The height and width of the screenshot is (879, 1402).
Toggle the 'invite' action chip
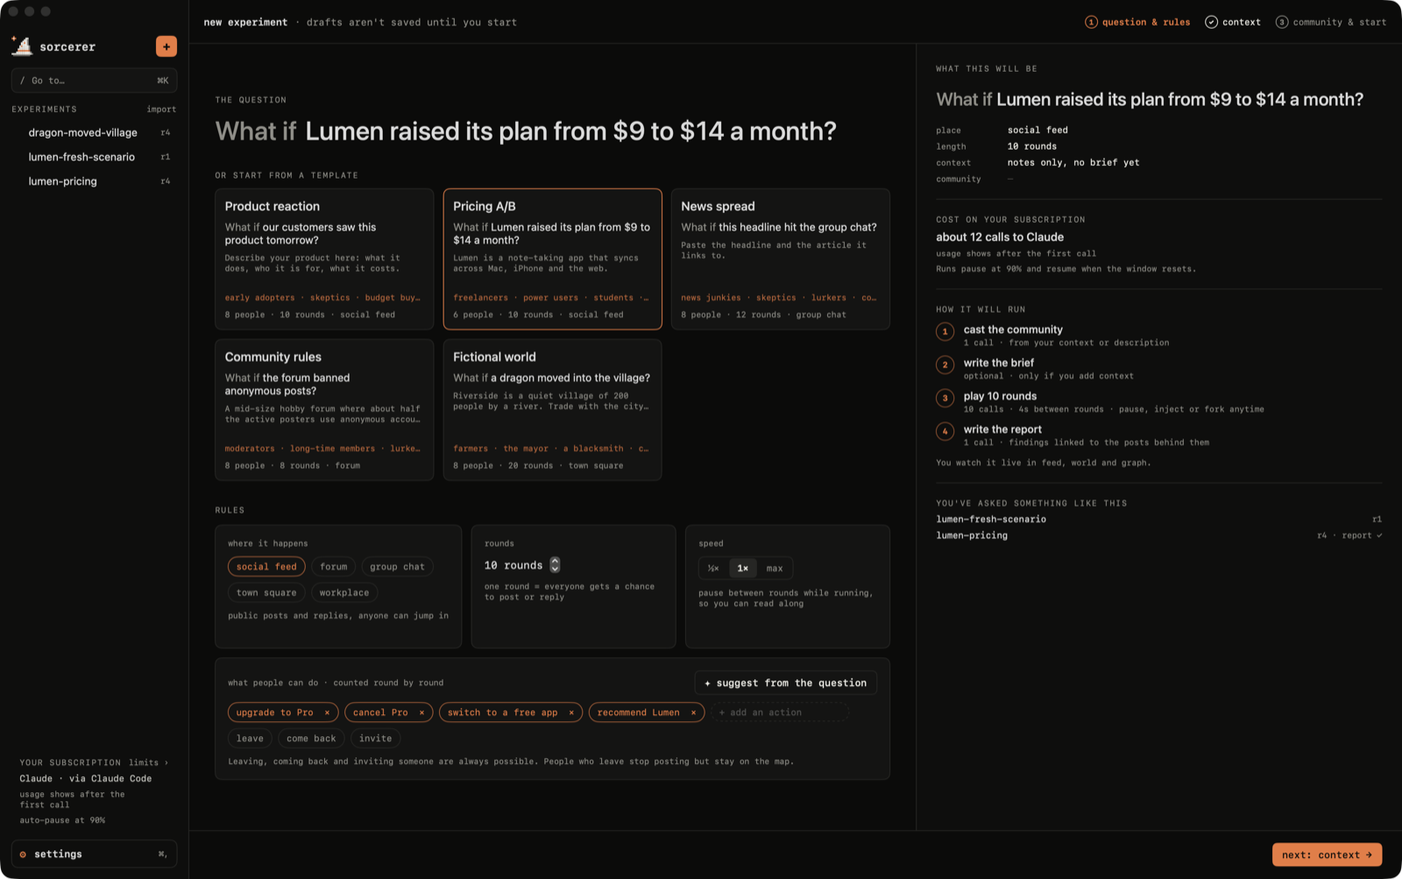click(375, 739)
